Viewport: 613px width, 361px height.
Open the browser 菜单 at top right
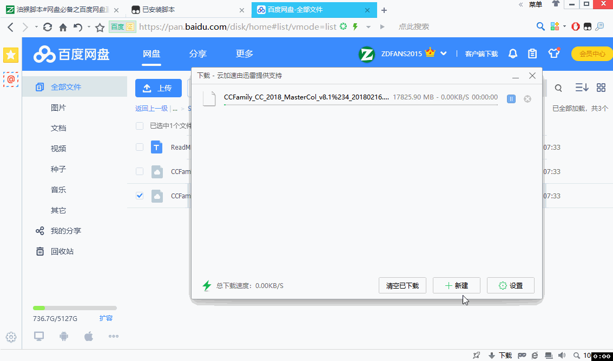click(535, 4)
